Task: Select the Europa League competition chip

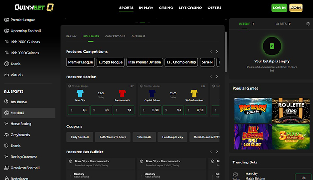Action: click(110, 62)
